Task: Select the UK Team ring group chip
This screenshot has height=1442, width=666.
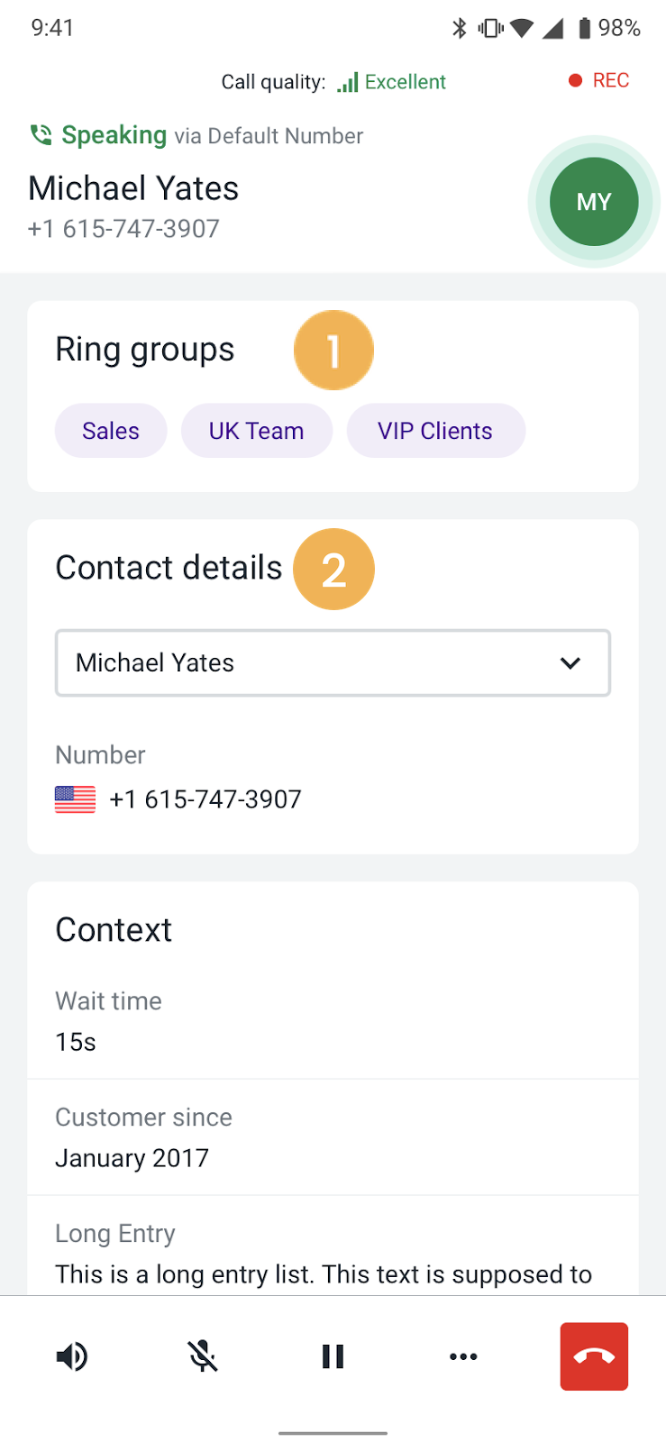Action: (x=257, y=431)
